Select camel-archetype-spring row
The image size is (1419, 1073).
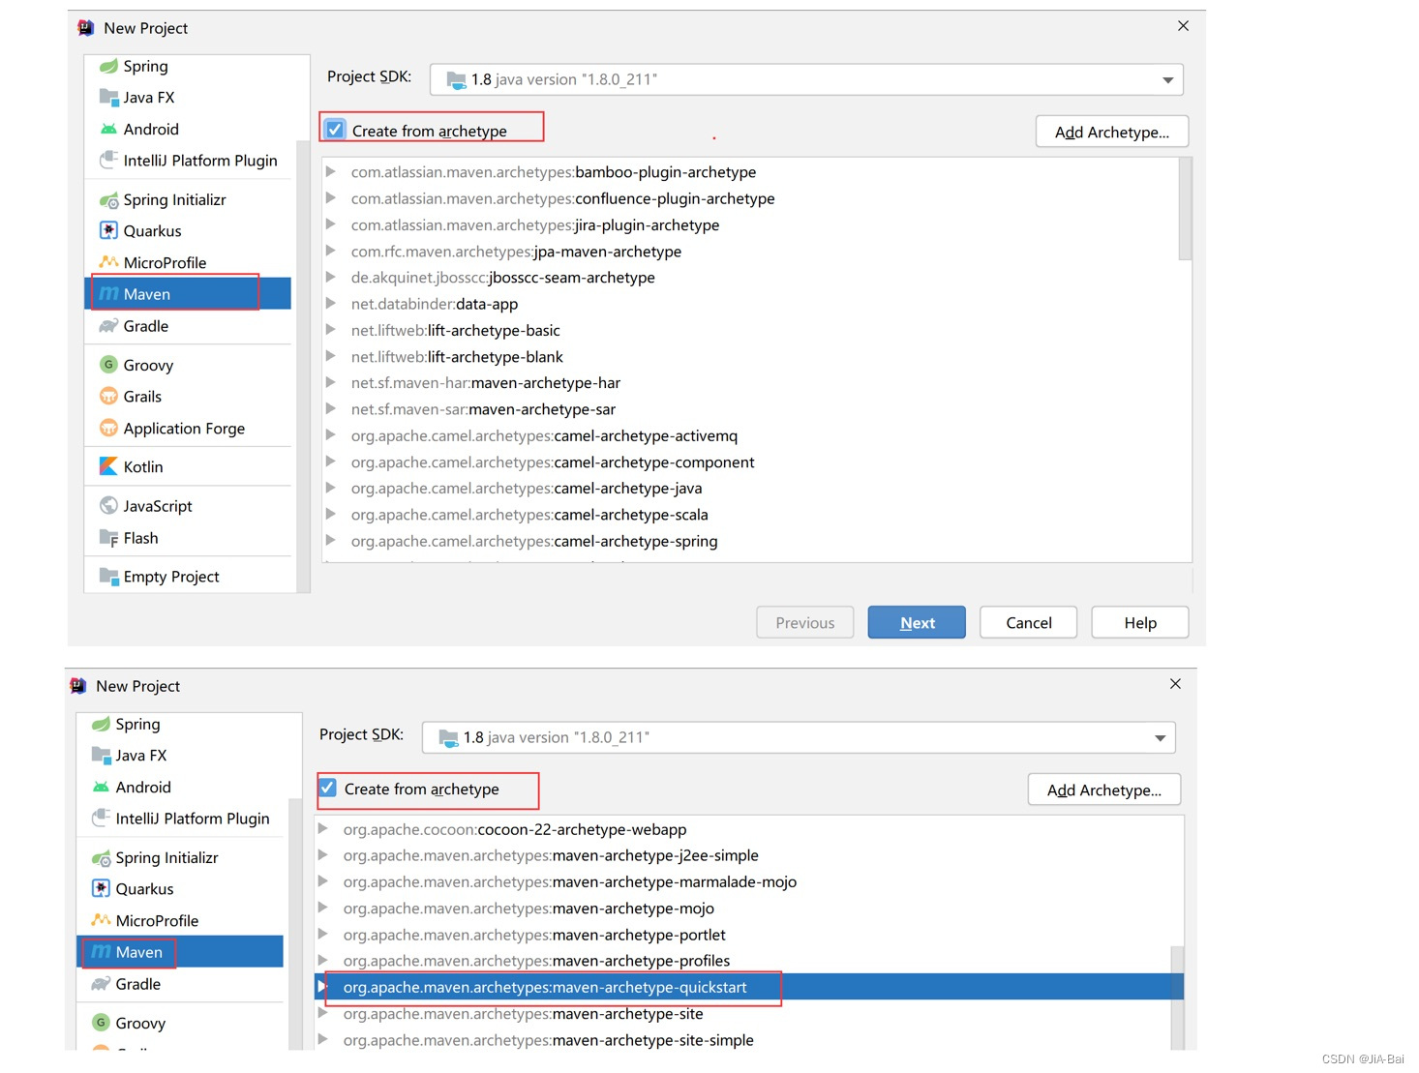[x=751, y=541]
